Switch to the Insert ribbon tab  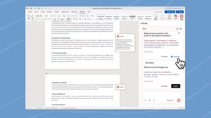36,12
